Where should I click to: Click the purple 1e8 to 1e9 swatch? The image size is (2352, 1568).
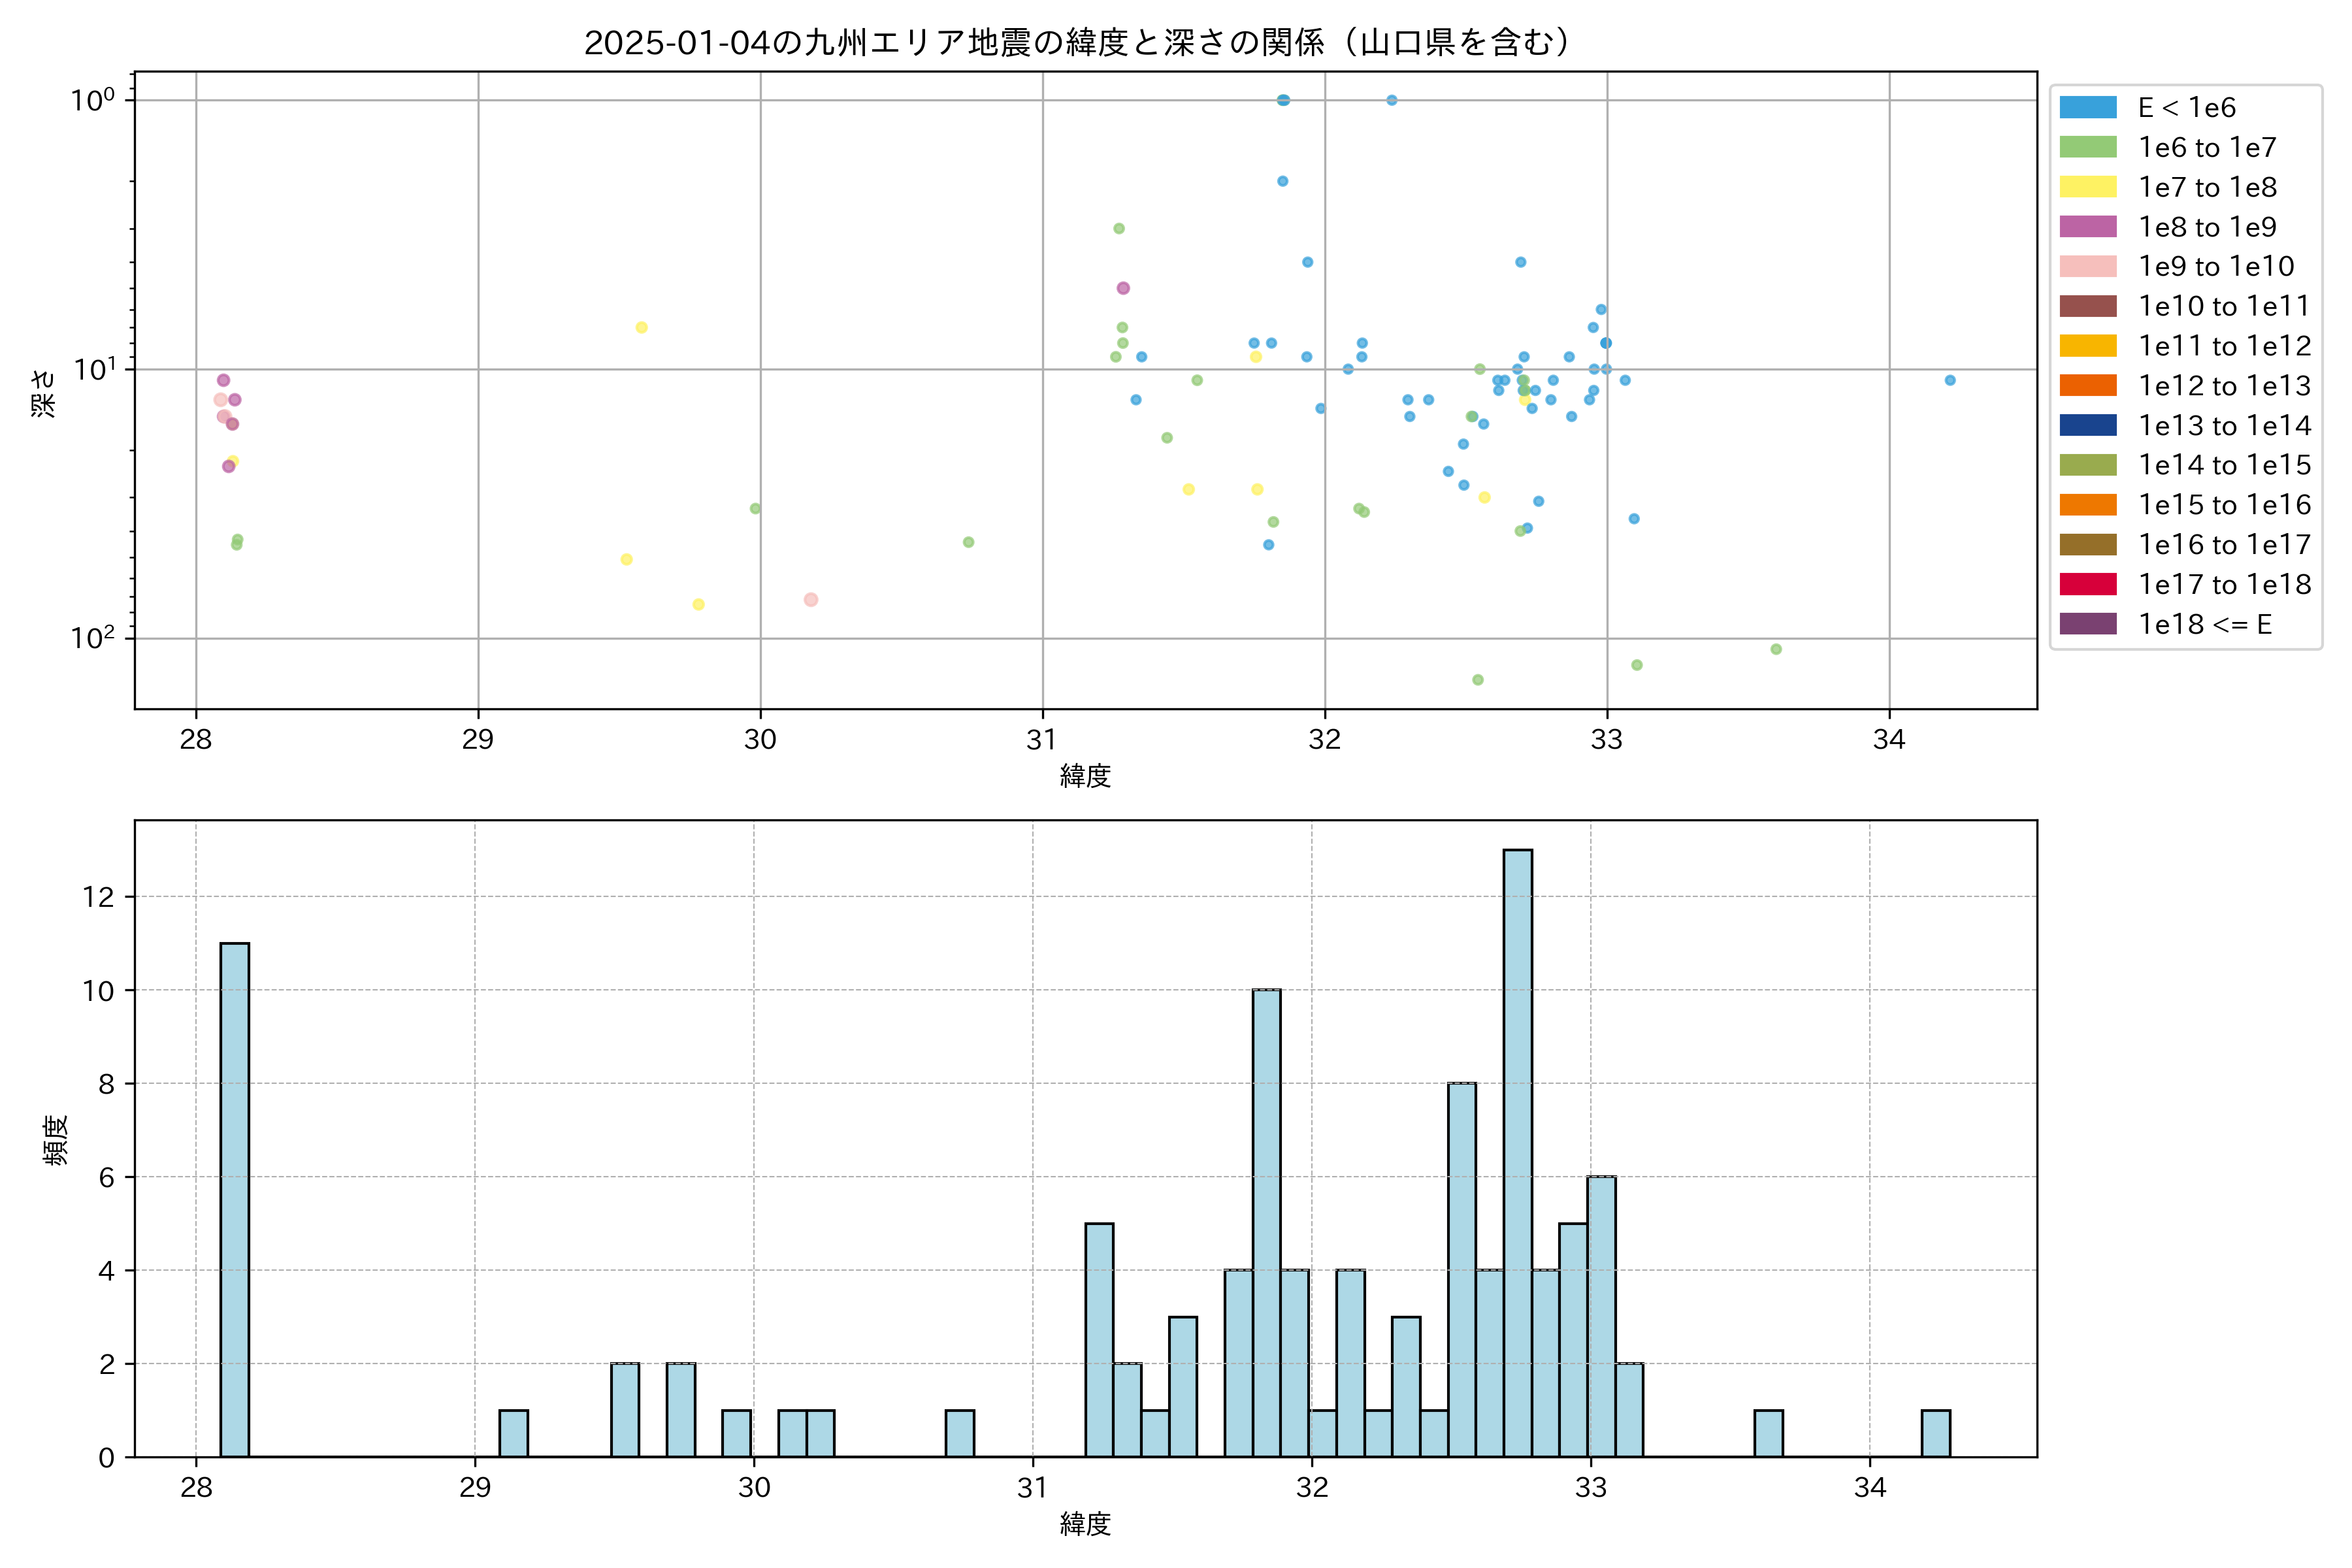click(x=2088, y=227)
